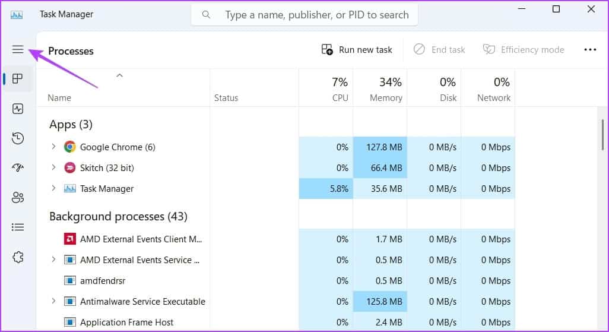Click the Skitch app icon
Image resolution: width=609 pixels, height=332 pixels.
click(x=70, y=168)
